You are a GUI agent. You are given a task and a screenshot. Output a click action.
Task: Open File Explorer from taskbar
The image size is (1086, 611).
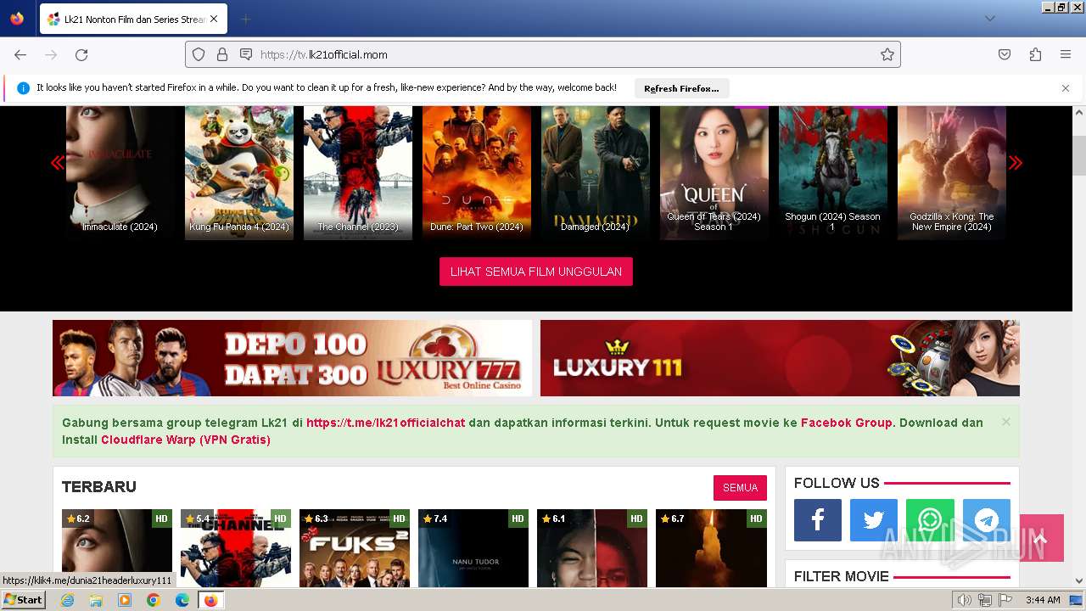(x=96, y=600)
